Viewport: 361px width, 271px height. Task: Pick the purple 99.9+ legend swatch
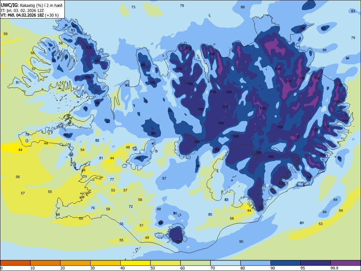coord(345,263)
